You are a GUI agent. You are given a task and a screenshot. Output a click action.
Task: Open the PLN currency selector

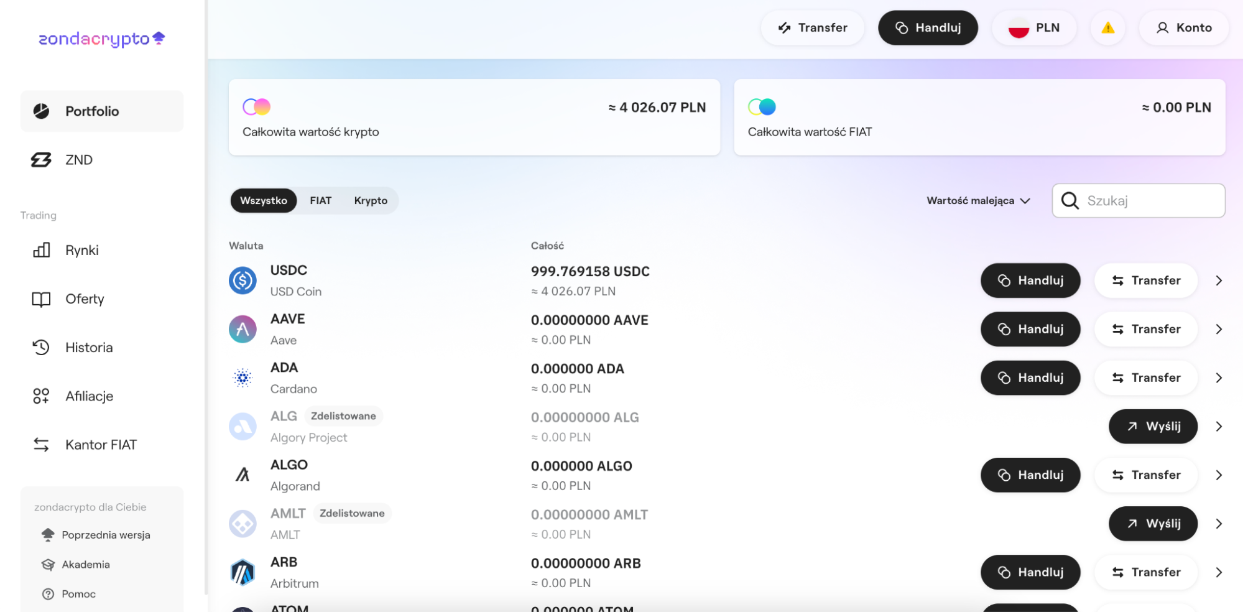[1034, 28]
